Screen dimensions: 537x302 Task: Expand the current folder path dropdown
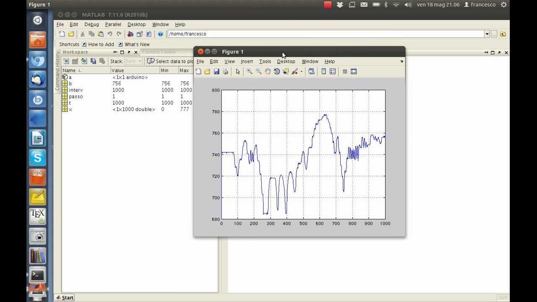coord(487,34)
